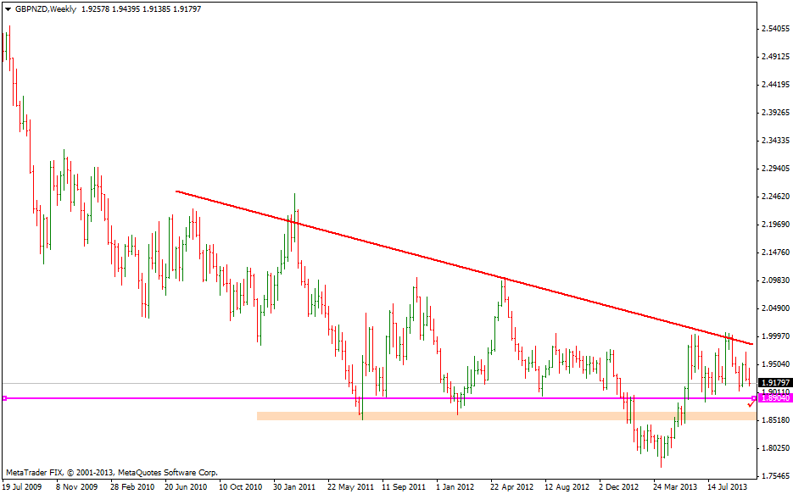Click the red checkmark icon below magenta line
The image size is (793, 494).
[750, 404]
